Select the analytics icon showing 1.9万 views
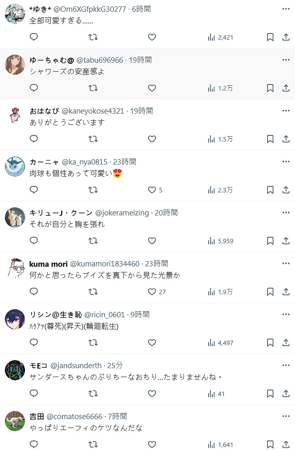The width and height of the screenshot is (295, 451). click(x=211, y=291)
